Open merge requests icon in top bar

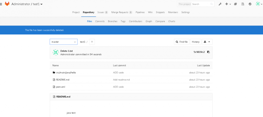tap(243, 4)
